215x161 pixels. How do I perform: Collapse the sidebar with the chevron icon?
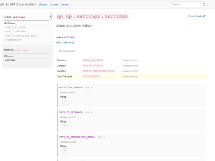(51, 16)
